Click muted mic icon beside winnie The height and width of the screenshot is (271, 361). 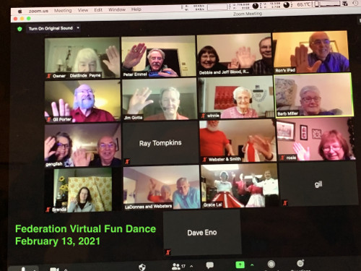pos(204,116)
